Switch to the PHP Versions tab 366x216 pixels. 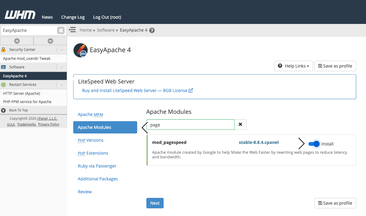(x=90, y=140)
